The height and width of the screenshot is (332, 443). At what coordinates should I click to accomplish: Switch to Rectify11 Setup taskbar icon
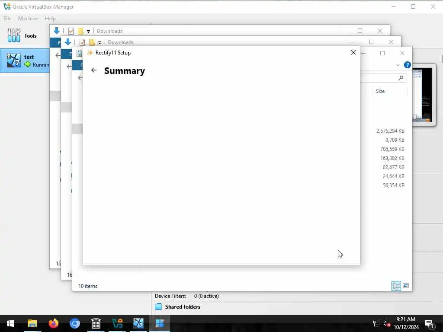tap(159, 323)
